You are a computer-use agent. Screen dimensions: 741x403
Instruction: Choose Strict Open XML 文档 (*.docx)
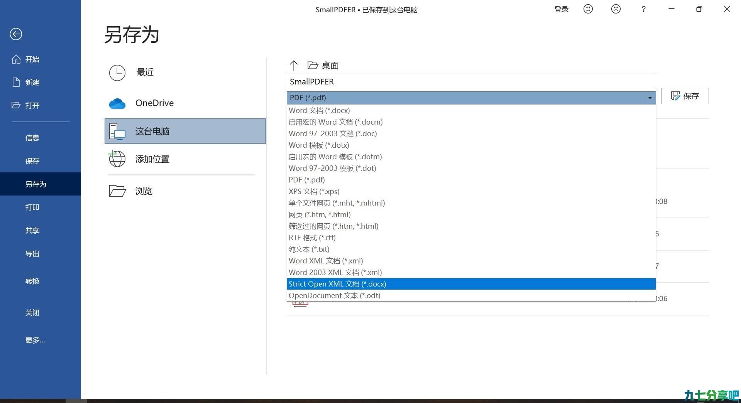point(471,284)
